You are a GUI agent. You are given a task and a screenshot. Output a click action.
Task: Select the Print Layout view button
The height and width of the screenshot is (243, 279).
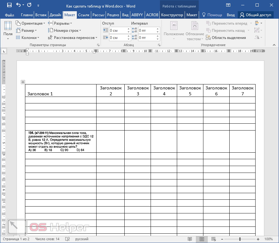[x=202, y=239]
